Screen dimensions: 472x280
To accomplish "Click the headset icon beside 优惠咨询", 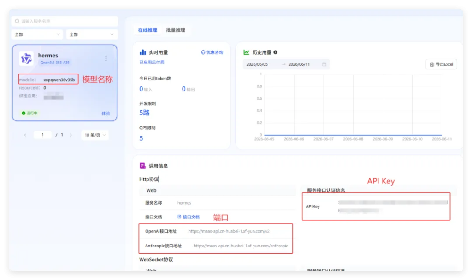I will coord(203,52).
